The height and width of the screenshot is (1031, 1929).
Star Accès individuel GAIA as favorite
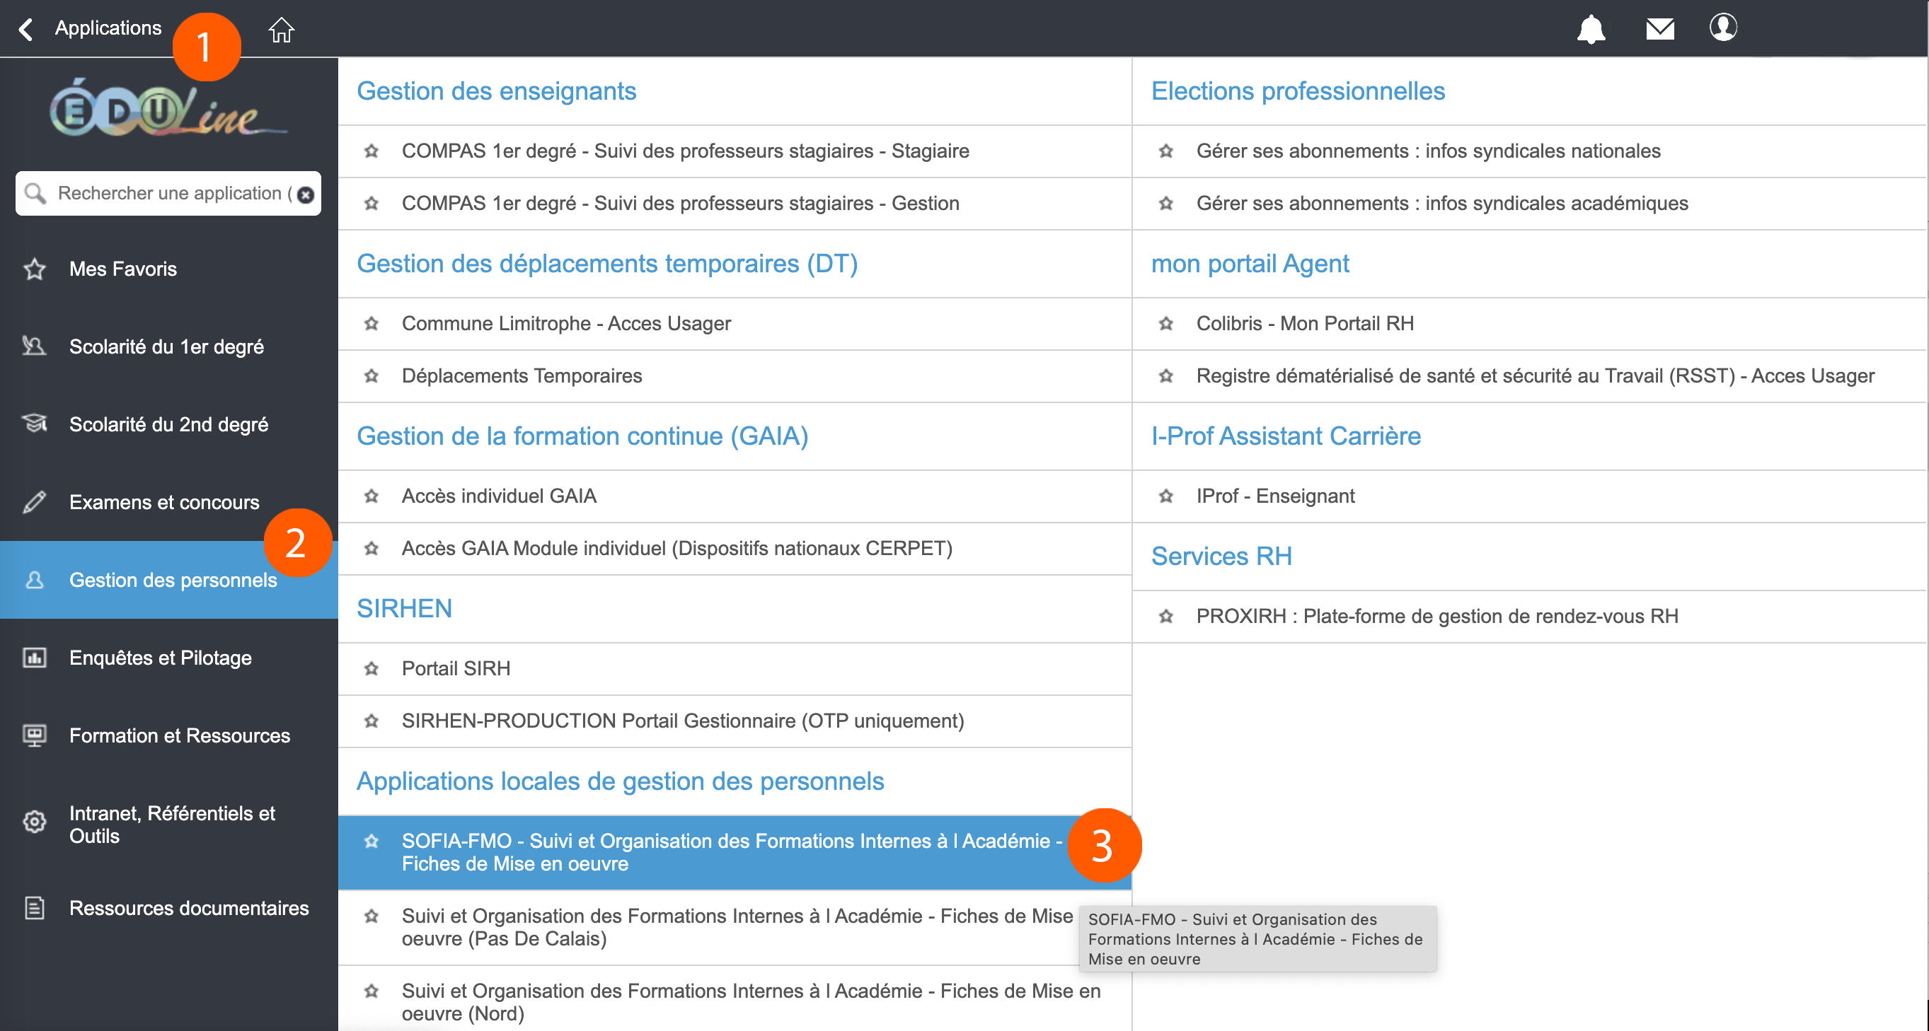[x=372, y=496]
